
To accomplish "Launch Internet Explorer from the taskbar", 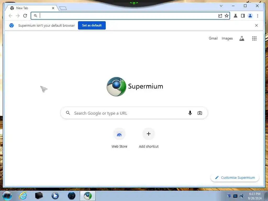I will (x=23, y=196).
